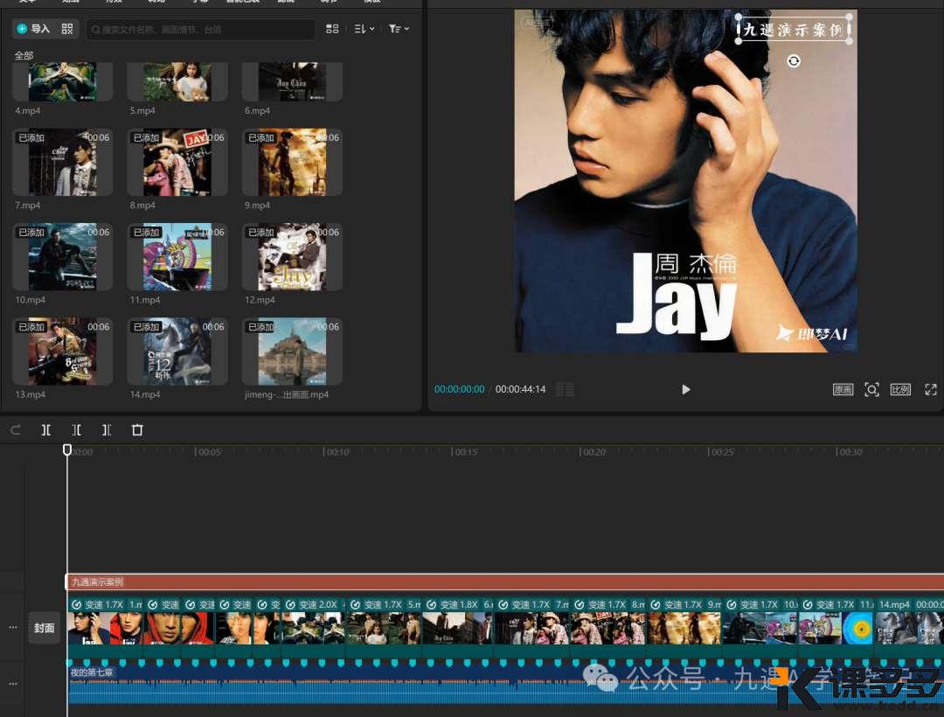944x717 pixels.
Task: Click the delete trash icon
Action: [137, 430]
